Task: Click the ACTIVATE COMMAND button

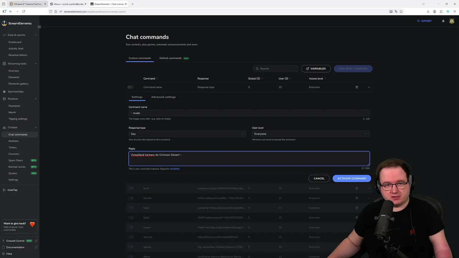Action: point(352,178)
